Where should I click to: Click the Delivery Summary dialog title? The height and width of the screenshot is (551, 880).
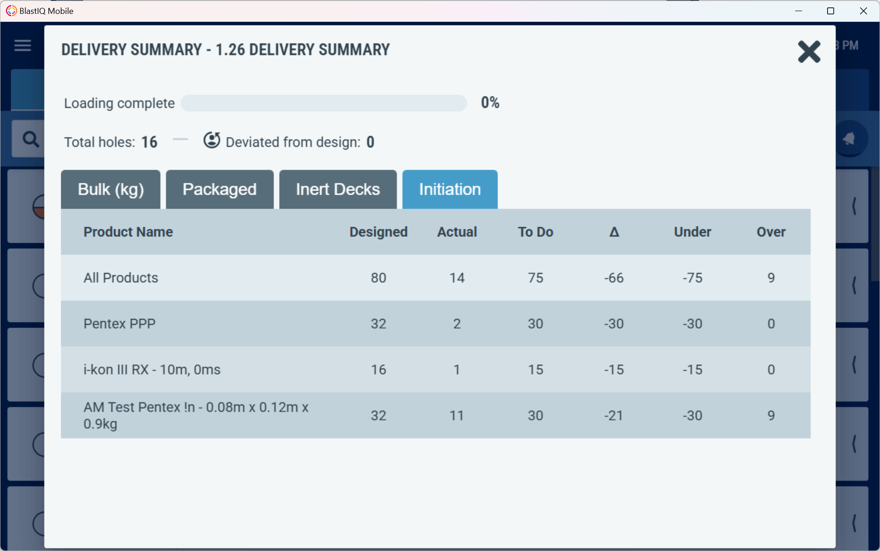pyautogui.click(x=225, y=50)
